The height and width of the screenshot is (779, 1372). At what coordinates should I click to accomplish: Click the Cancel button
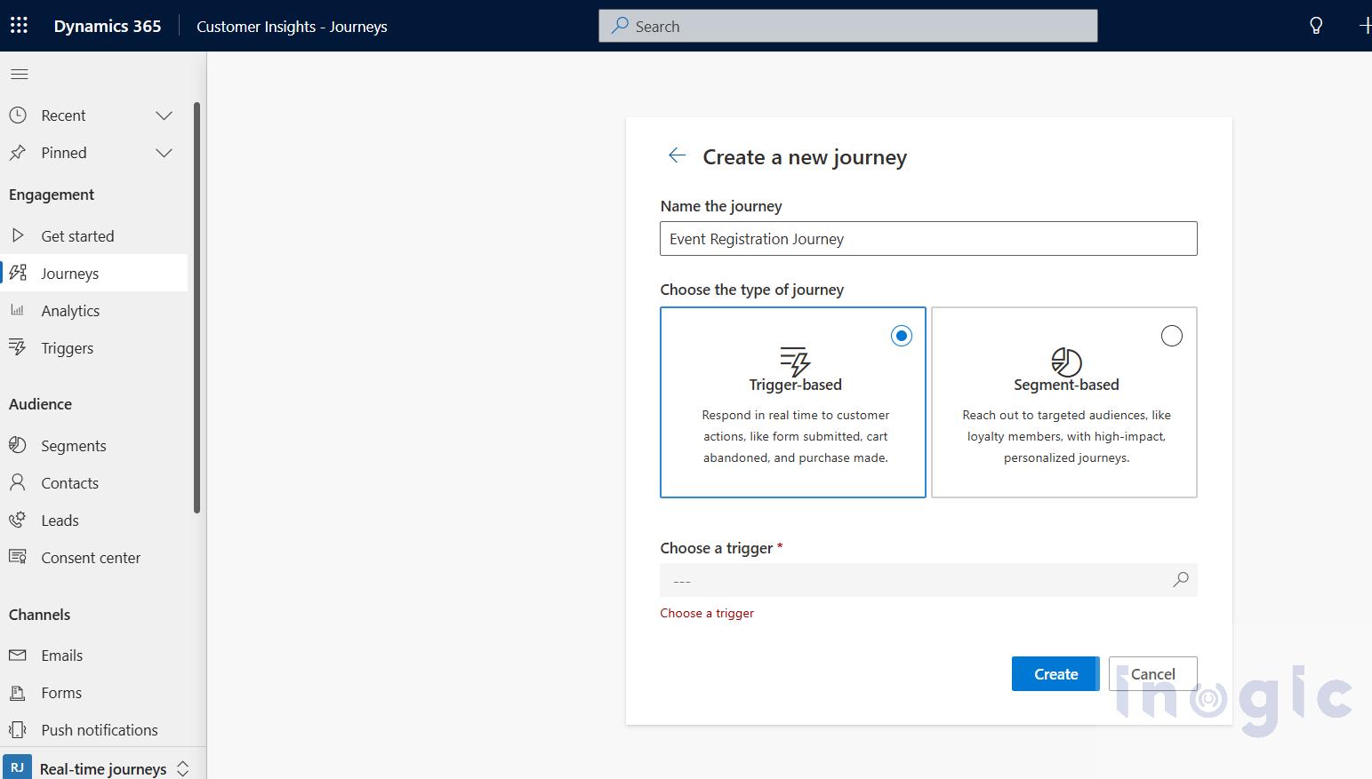(x=1152, y=673)
